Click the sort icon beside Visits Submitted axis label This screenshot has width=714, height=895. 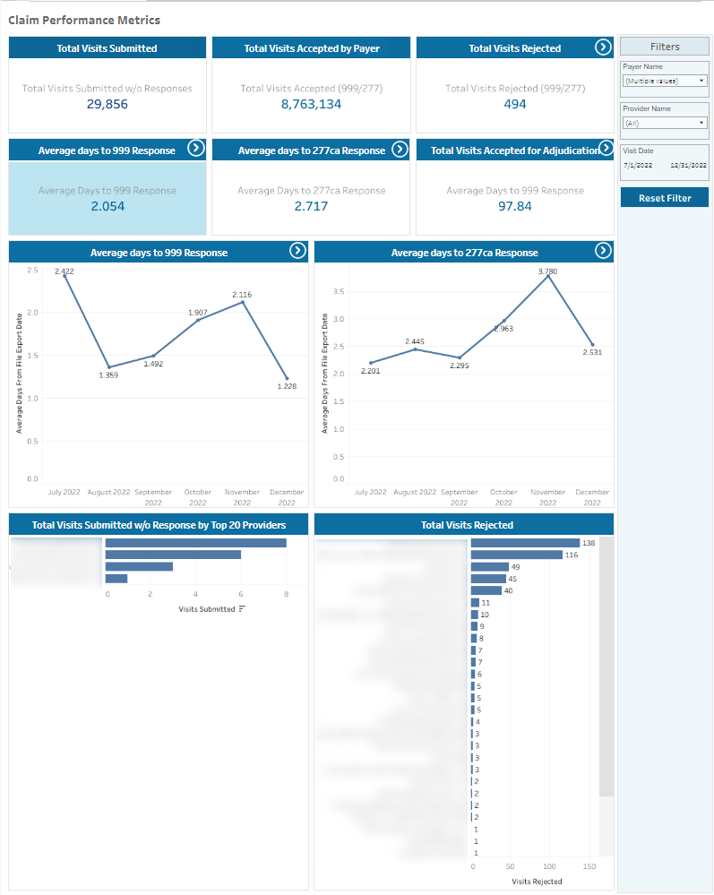pyautogui.click(x=242, y=609)
